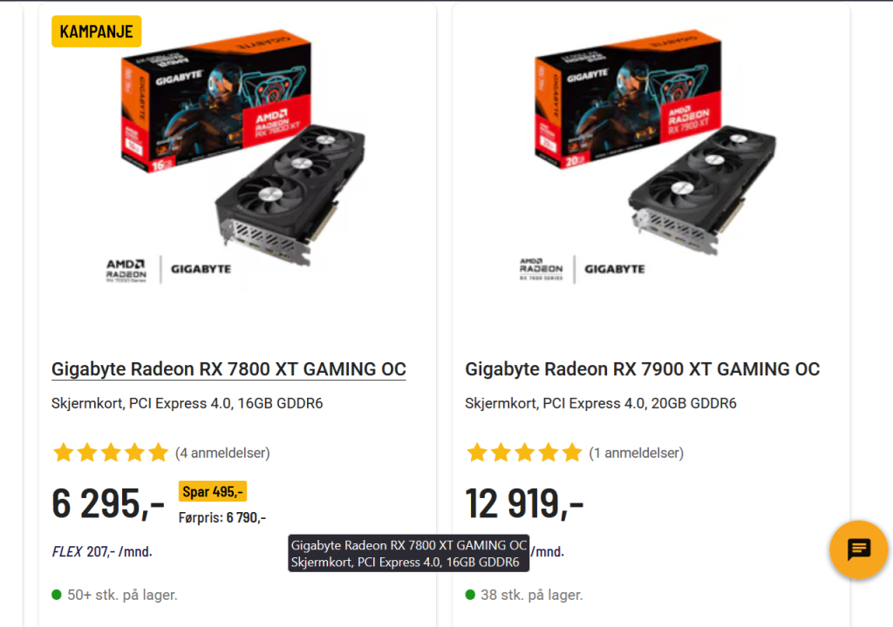Click the KAMPANJE badge on first product
Image resolution: width=893 pixels, height=627 pixels.
[x=97, y=32]
